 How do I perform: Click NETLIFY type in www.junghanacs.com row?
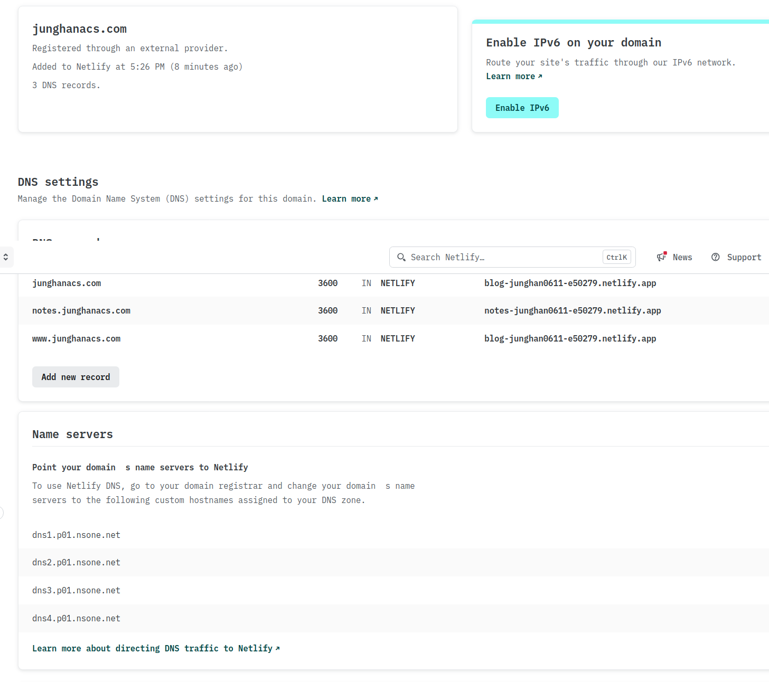tap(398, 338)
